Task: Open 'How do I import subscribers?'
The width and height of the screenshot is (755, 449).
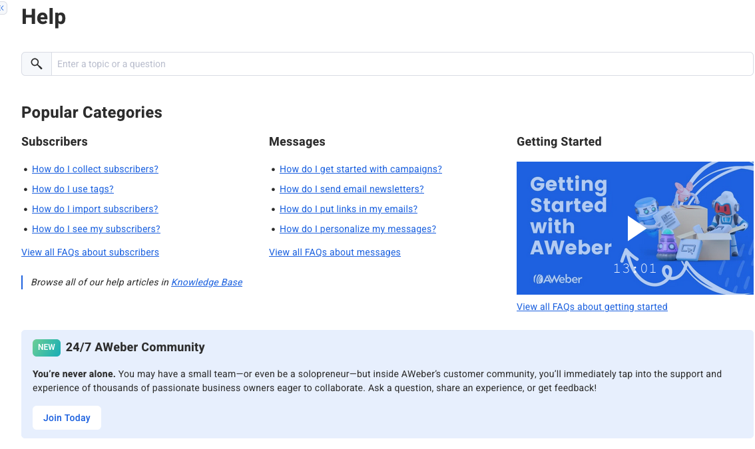Action: click(95, 209)
